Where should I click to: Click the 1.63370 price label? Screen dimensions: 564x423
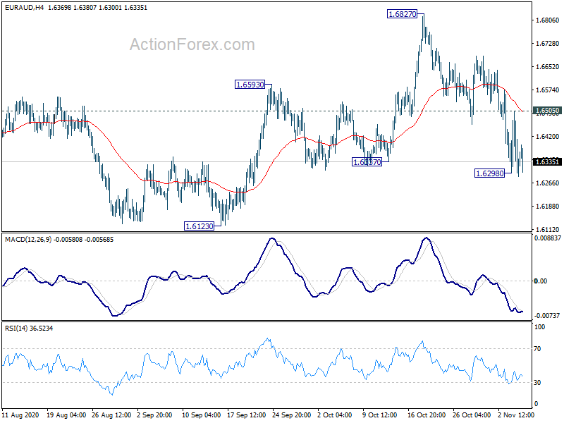tap(367, 162)
